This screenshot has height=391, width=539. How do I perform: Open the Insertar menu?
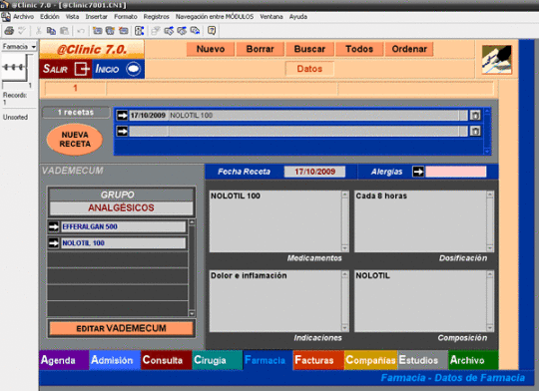96,17
